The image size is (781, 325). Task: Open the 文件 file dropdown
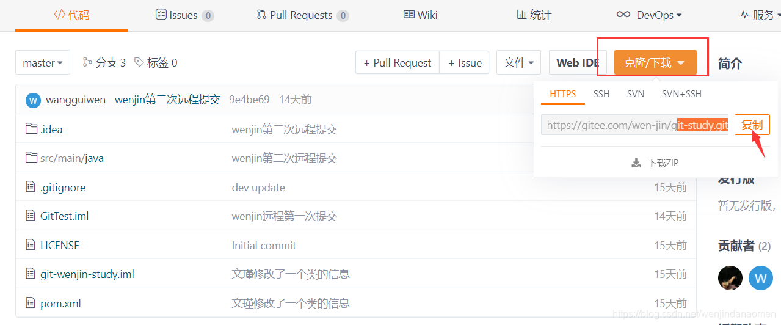pos(519,62)
